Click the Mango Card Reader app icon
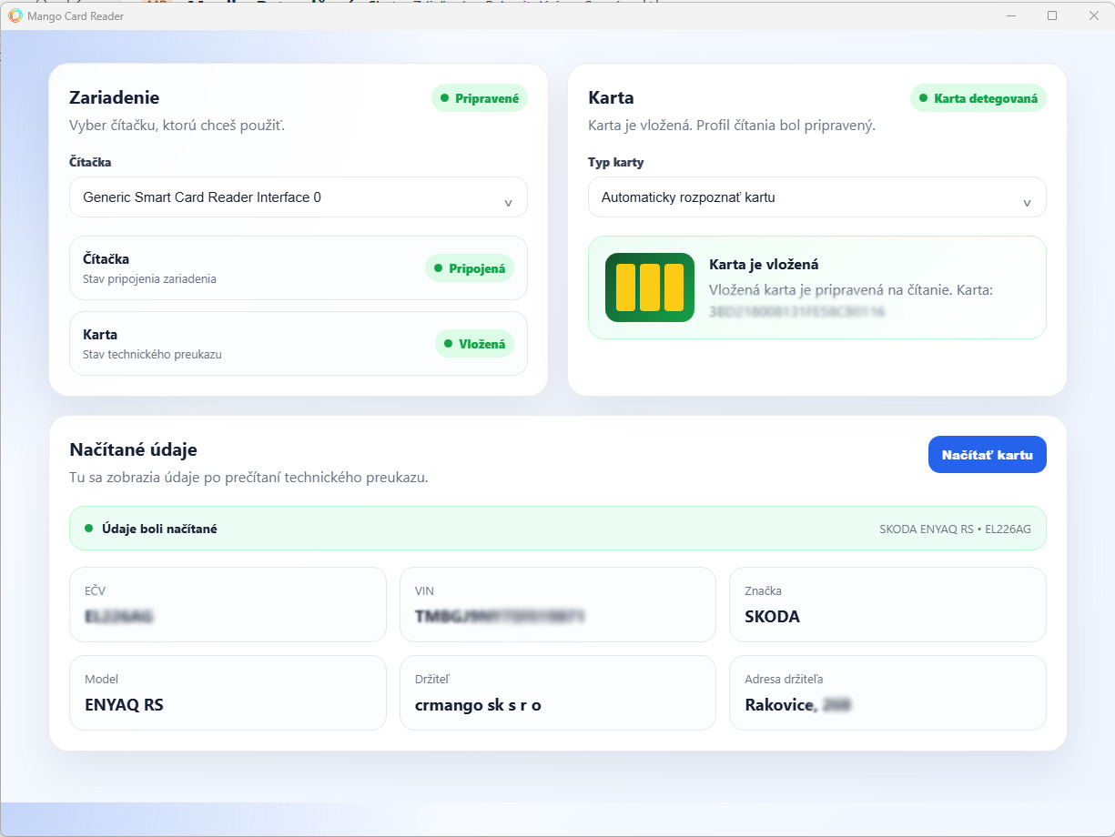This screenshot has width=1115, height=837. pyautogui.click(x=15, y=15)
